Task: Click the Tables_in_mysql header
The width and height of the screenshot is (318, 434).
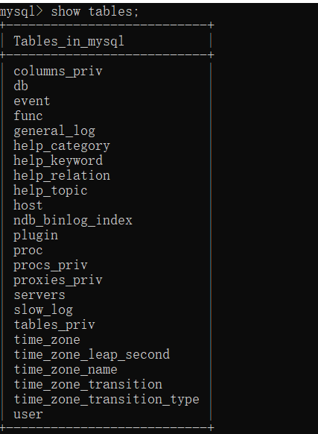Action: tap(69, 42)
